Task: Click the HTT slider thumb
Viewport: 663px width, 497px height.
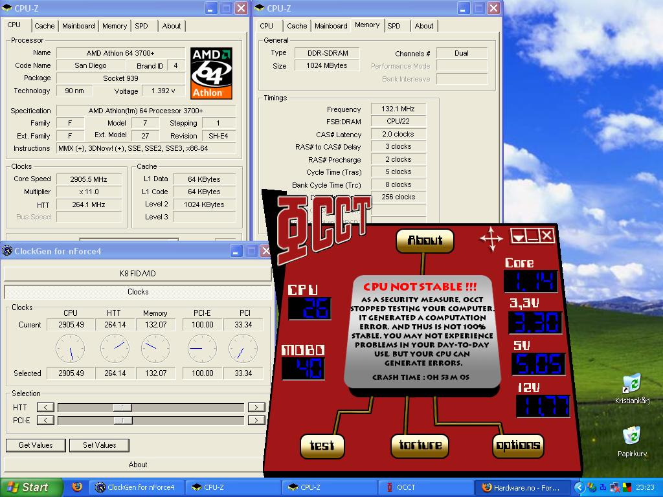Action: [122, 408]
